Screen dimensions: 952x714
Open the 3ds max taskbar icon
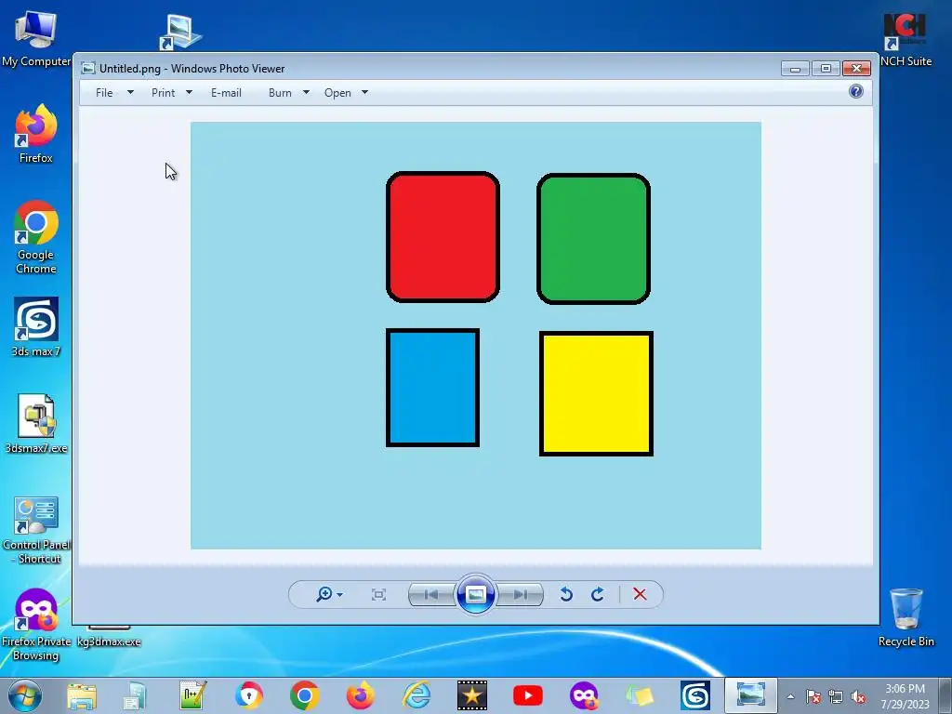(x=695, y=695)
